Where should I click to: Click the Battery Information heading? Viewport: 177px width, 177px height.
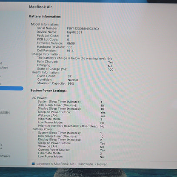coord(45,17)
